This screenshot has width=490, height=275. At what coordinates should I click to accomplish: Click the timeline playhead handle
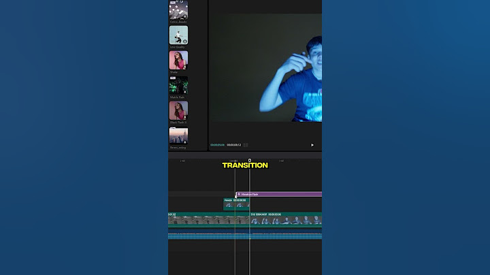(x=249, y=161)
